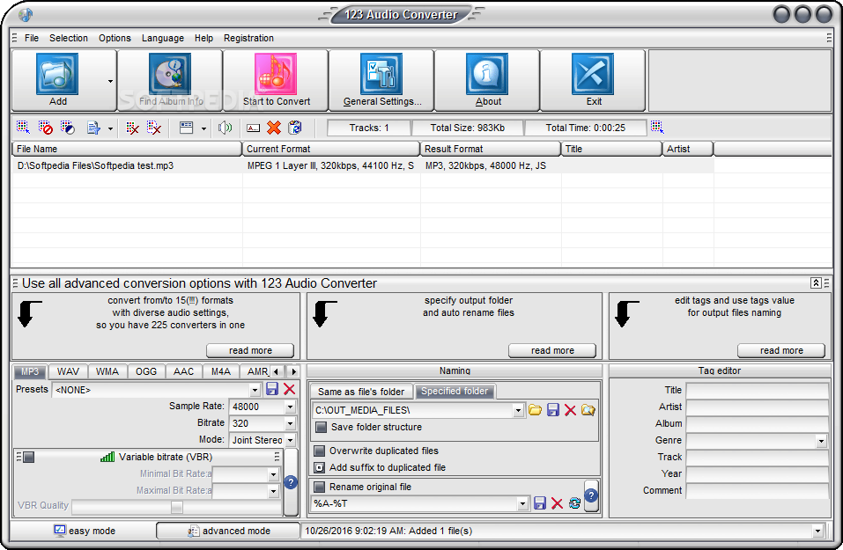Open the File menu

[x=32, y=38]
